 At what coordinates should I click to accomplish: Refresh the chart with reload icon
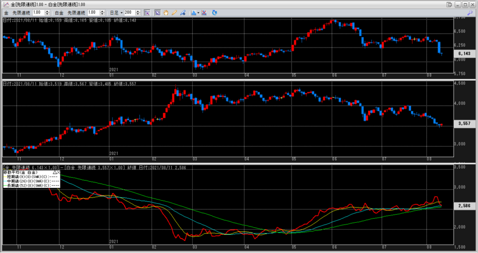click(214, 12)
